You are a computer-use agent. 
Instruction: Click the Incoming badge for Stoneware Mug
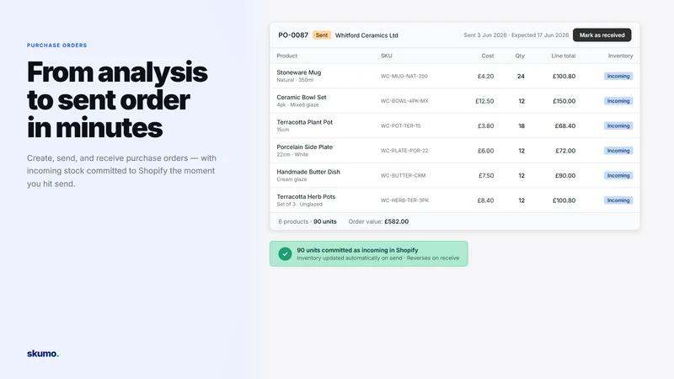click(618, 76)
